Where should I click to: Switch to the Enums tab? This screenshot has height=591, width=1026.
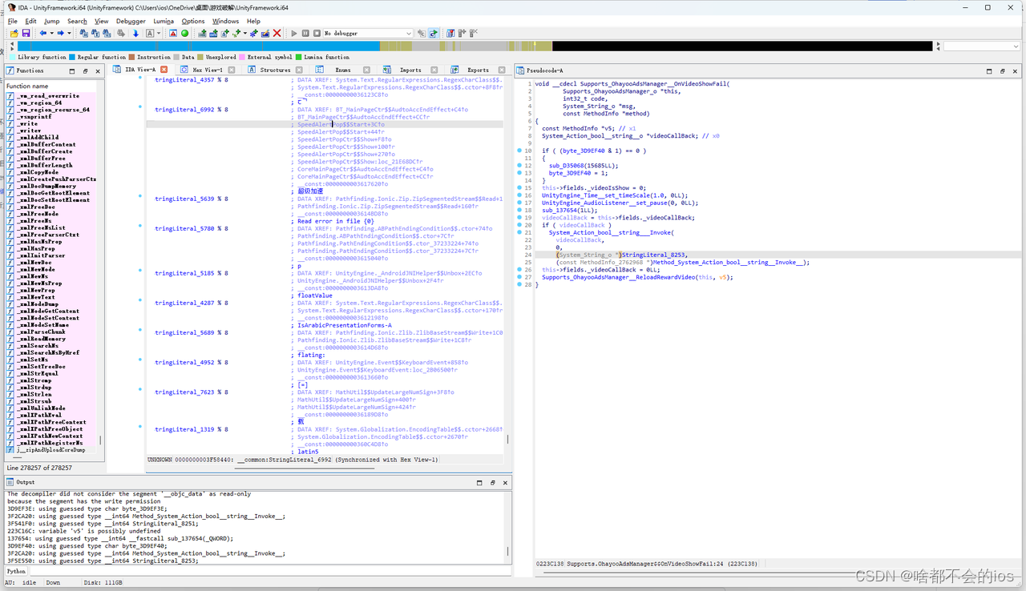click(x=342, y=70)
